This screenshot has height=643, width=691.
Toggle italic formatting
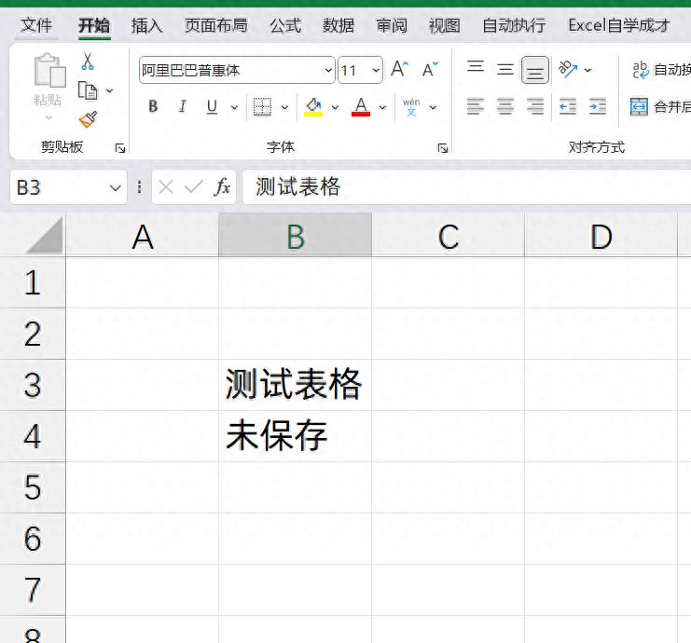[x=183, y=106]
